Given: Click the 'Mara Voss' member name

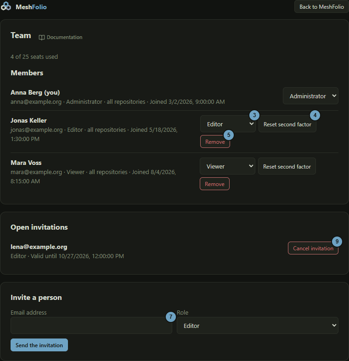Looking at the screenshot, I should pos(26,163).
